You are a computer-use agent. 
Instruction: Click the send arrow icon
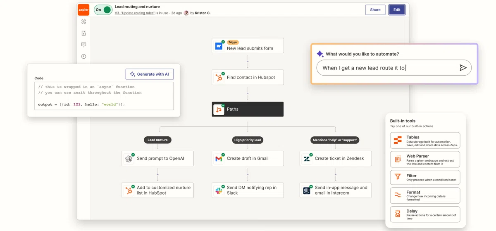(463, 68)
